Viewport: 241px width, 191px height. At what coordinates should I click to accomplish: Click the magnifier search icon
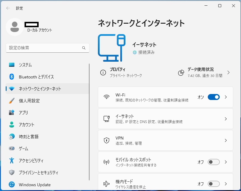pyautogui.click(x=84, y=48)
